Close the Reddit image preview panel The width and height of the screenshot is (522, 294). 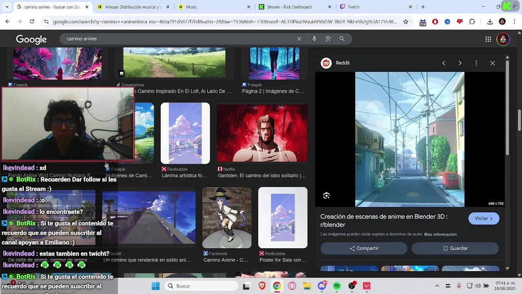point(493,63)
